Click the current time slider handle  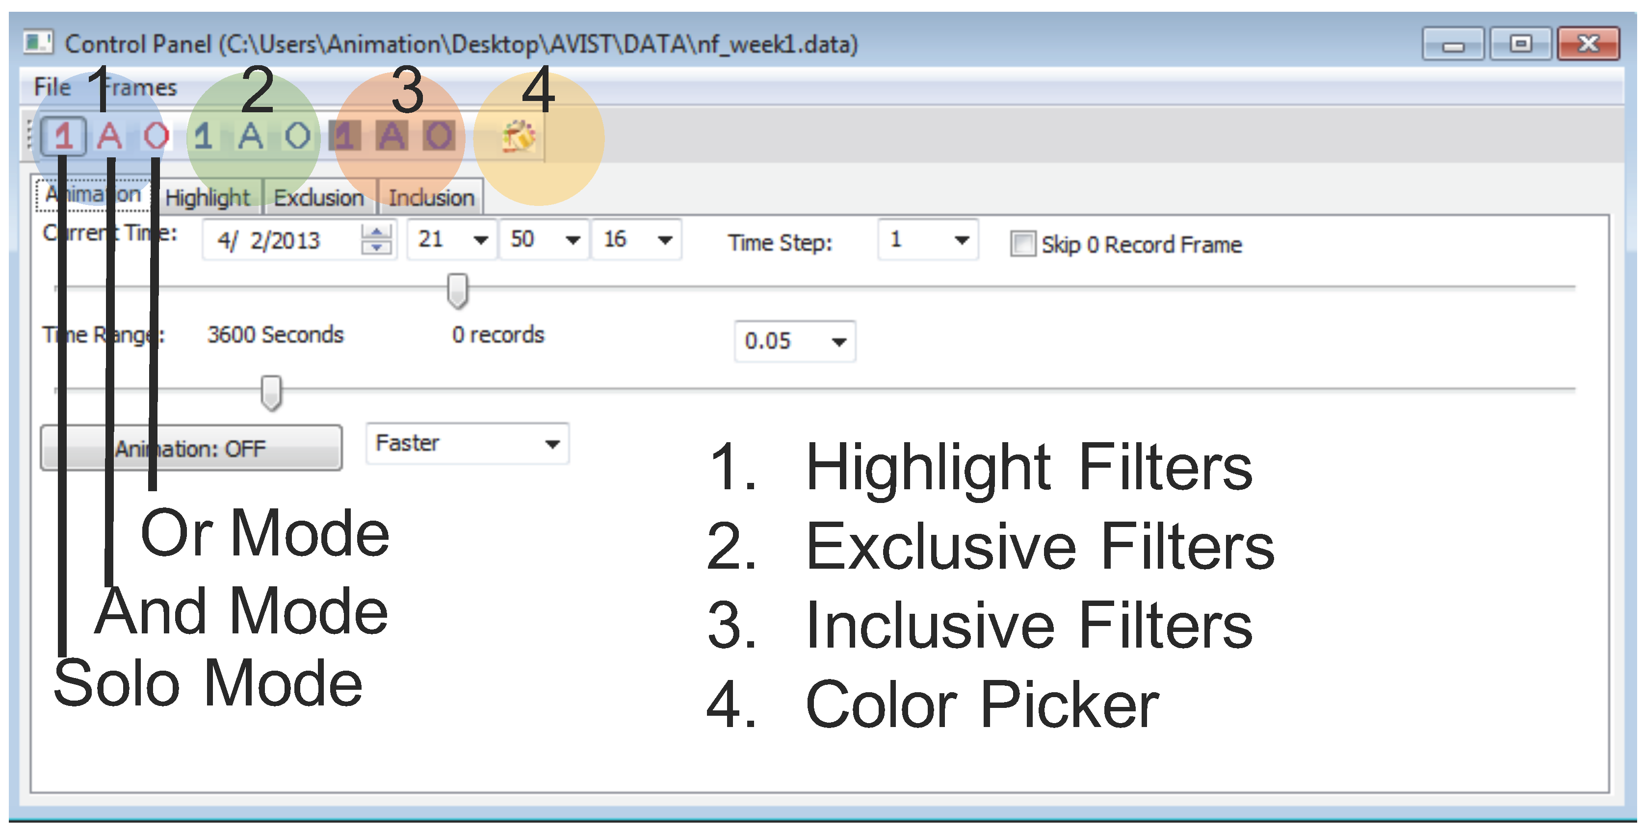(x=457, y=291)
